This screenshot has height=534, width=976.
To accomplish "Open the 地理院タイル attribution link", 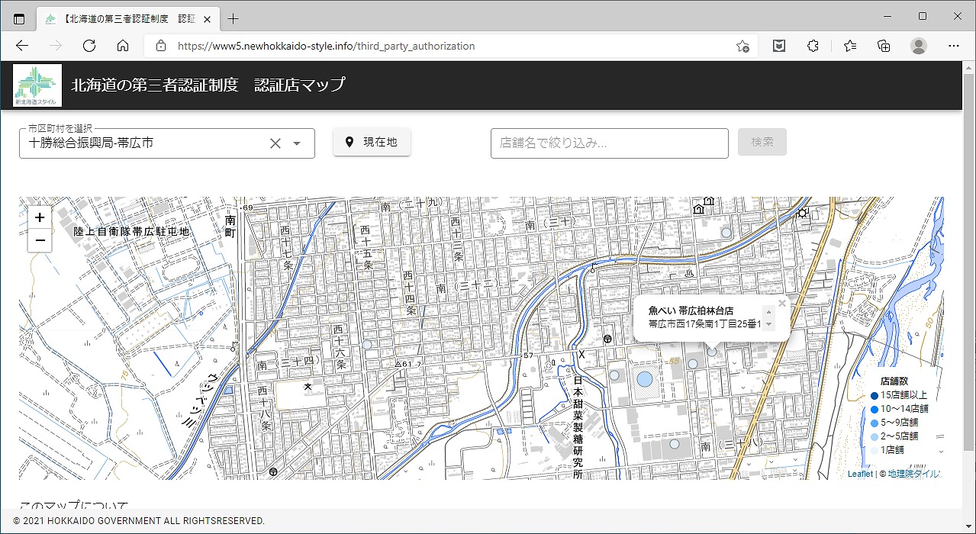I will tap(913, 474).
